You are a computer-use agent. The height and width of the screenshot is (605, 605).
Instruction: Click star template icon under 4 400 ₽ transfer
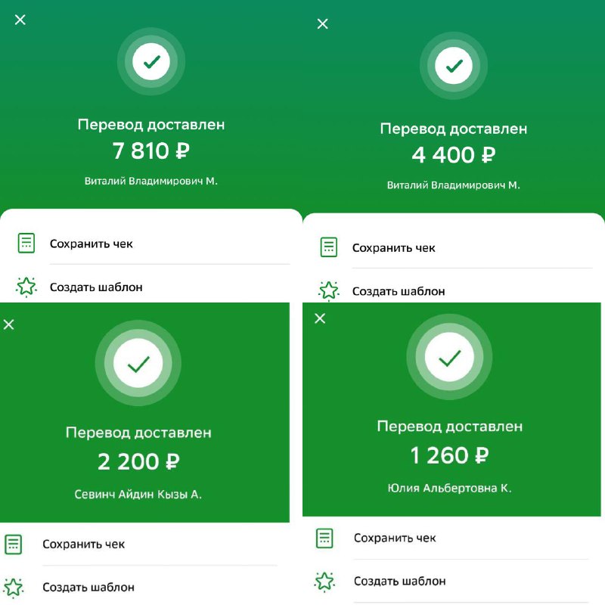click(329, 290)
